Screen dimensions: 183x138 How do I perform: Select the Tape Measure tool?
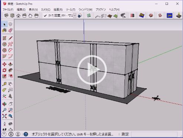[4, 84]
